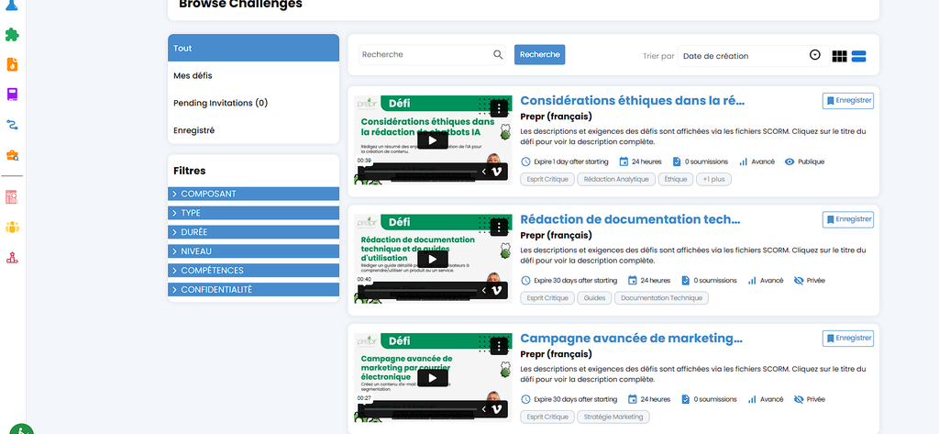This screenshot has width=939, height=434.
Task: Click progress bar on Considérations éthiques video
Action: click(418, 172)
